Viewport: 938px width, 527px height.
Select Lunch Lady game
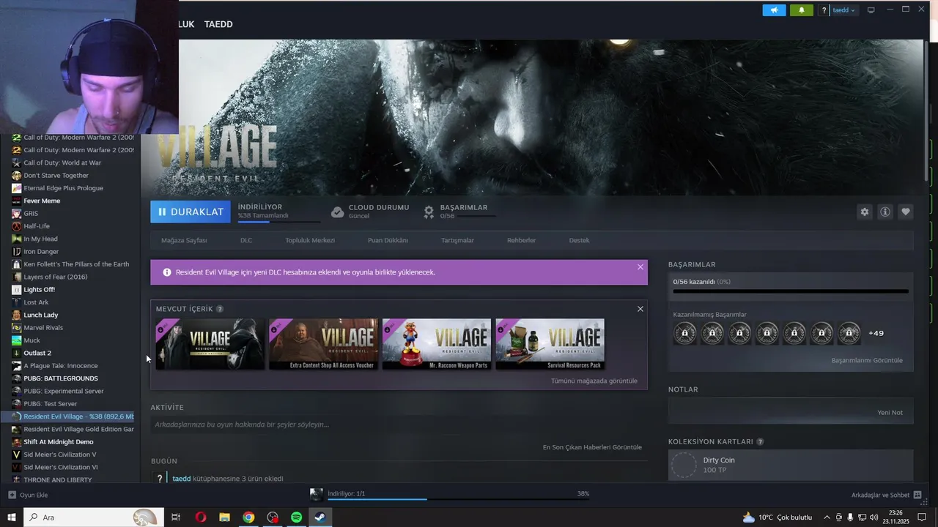pos(40,315)
